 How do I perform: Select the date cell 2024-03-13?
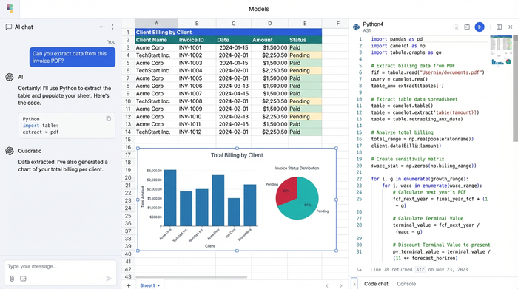point(234,86)
